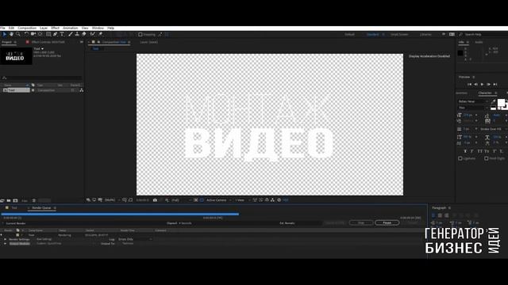Select the Unified Camera tool

33,34
